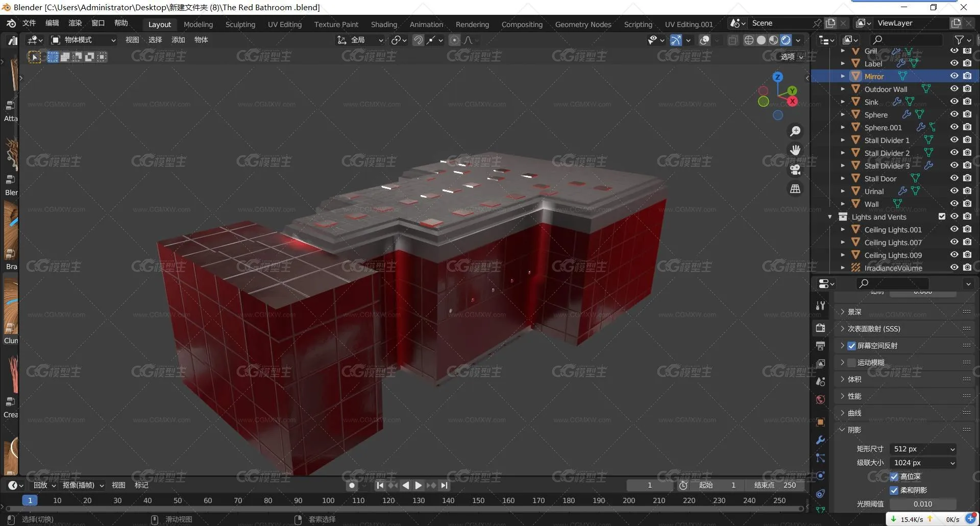This screenshot has width=980, height=526.
Task: Jump to the timeline start frame
Action: pos(380,486)
